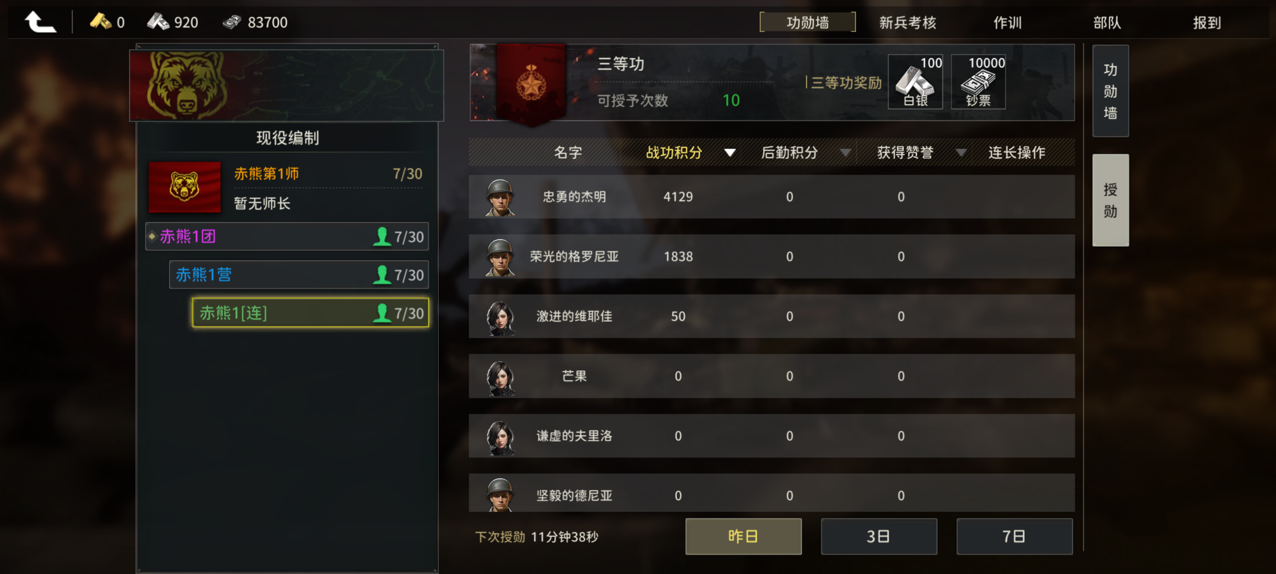The image size is (1276, 574).
Task: Click the third-class merit medal banner
Action: tap(531, 83)
